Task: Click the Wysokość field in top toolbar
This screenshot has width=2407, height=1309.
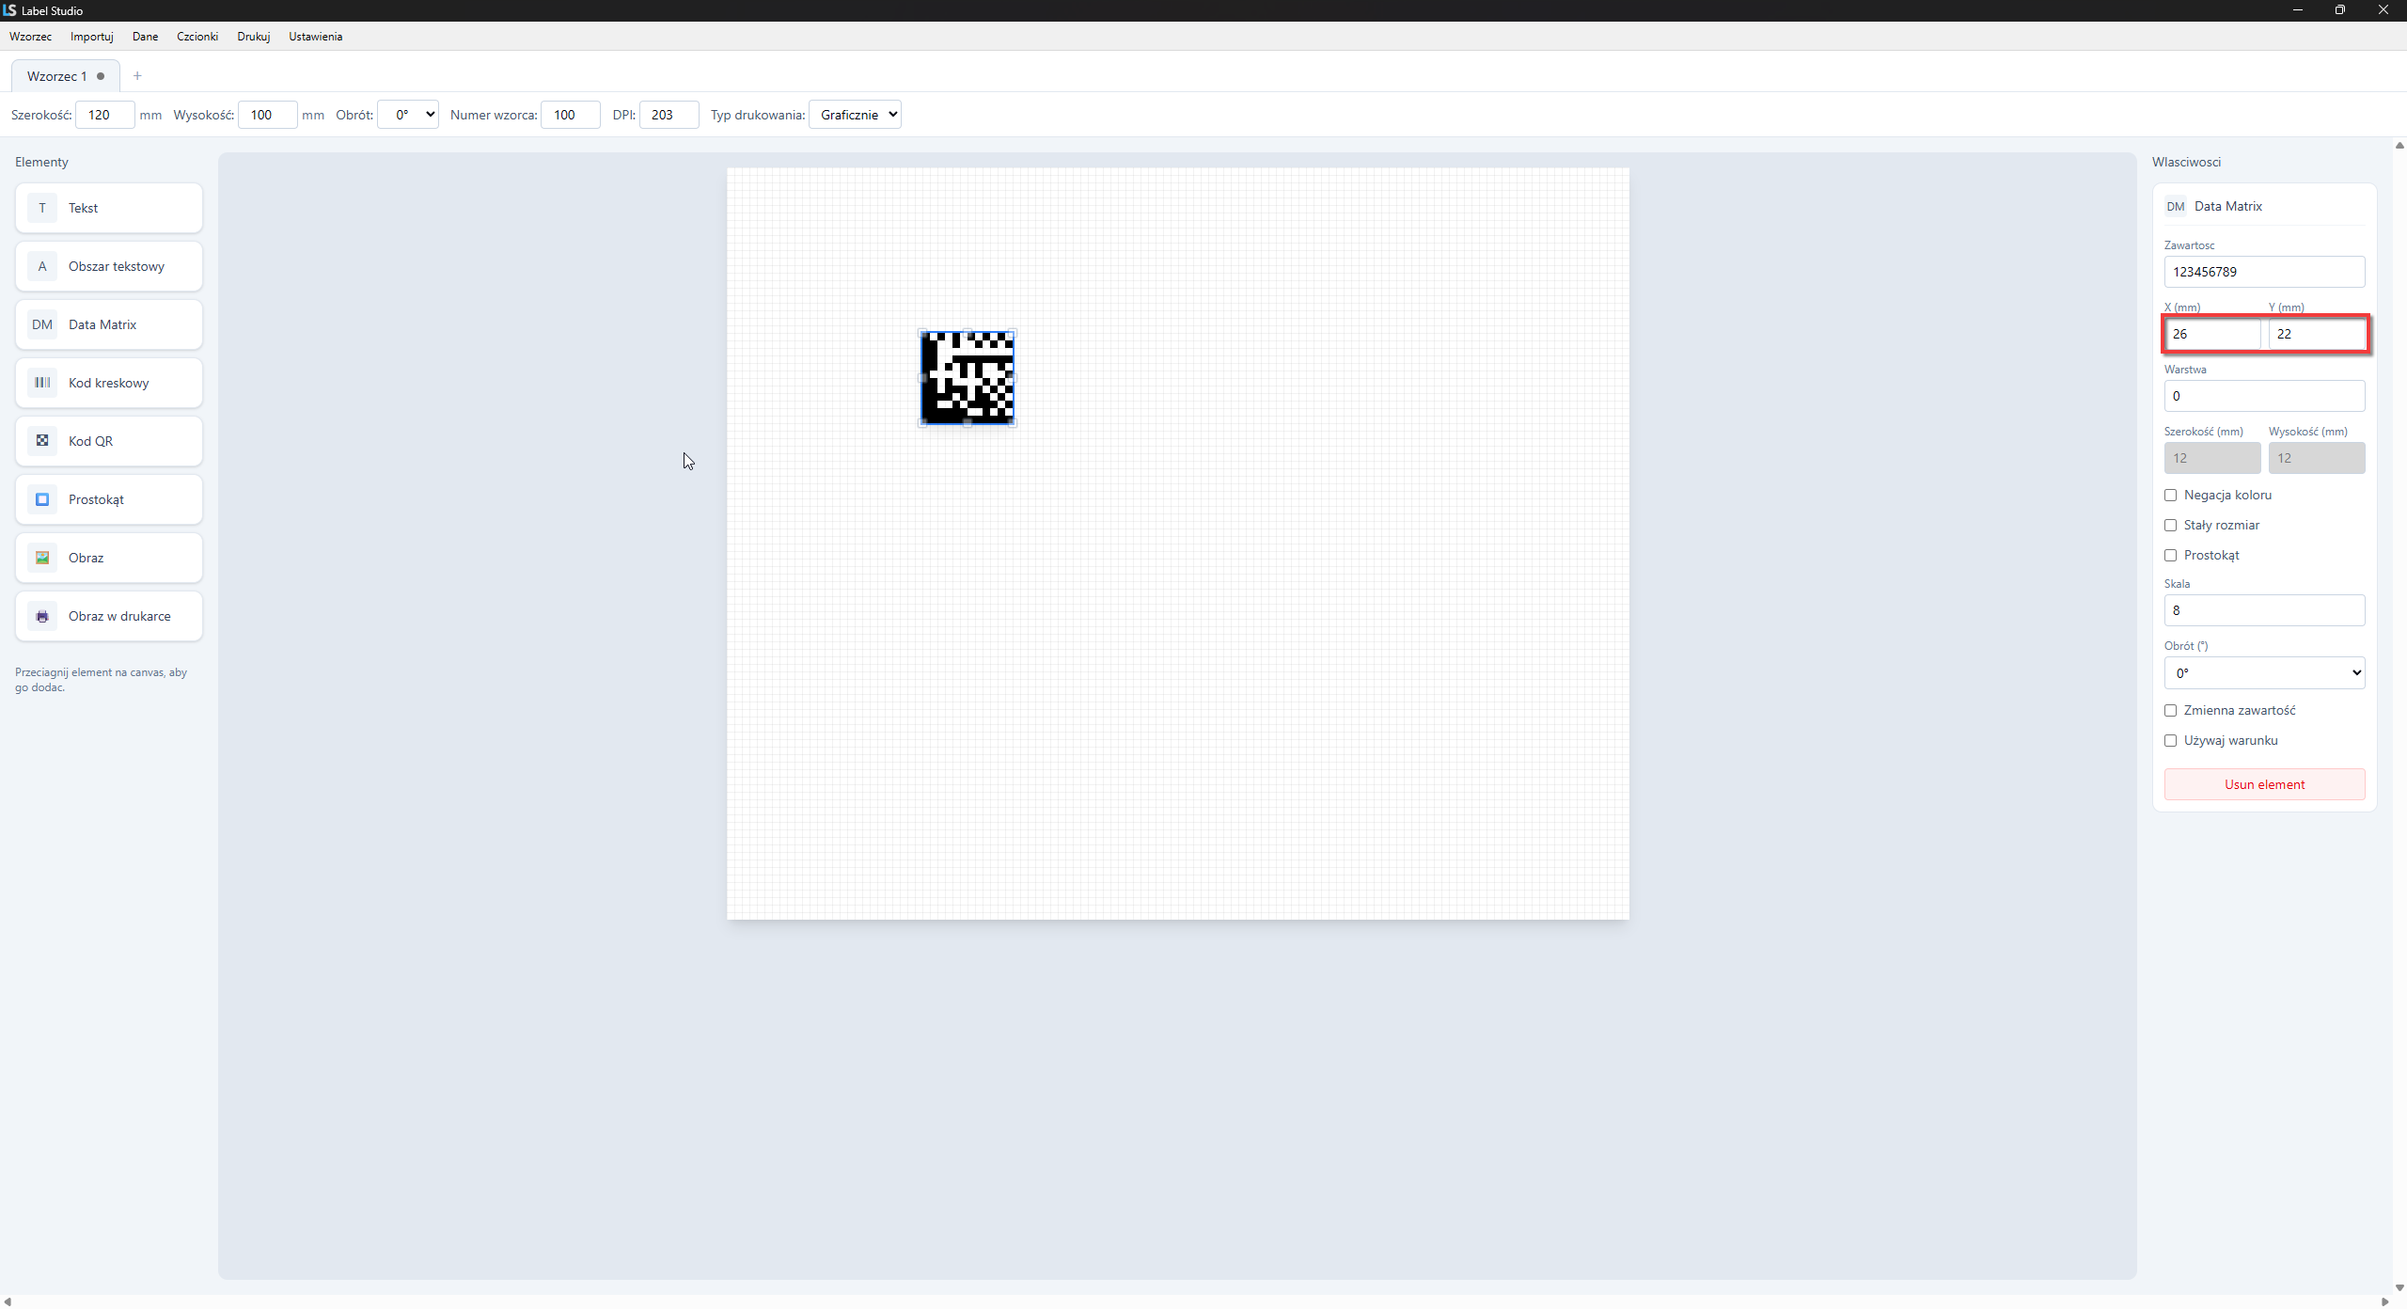Action: 268,115
